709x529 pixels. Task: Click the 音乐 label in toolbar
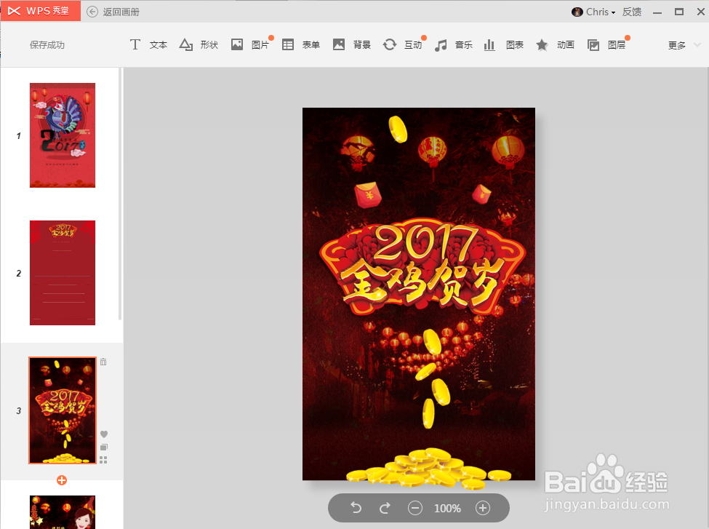[x=464, y=45]
